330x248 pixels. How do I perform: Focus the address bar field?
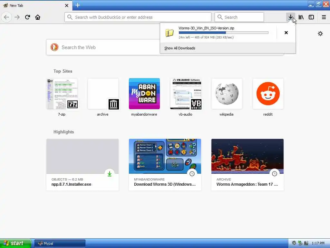[x=138, y=17]
